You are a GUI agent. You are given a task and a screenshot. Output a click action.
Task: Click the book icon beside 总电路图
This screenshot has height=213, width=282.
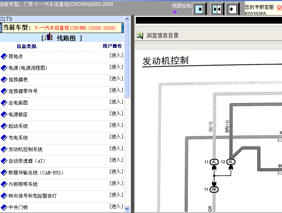tap(4, 103)
